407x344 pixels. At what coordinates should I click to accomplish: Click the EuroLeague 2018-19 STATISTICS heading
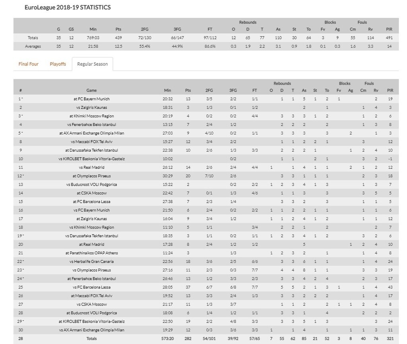(68, 8)
